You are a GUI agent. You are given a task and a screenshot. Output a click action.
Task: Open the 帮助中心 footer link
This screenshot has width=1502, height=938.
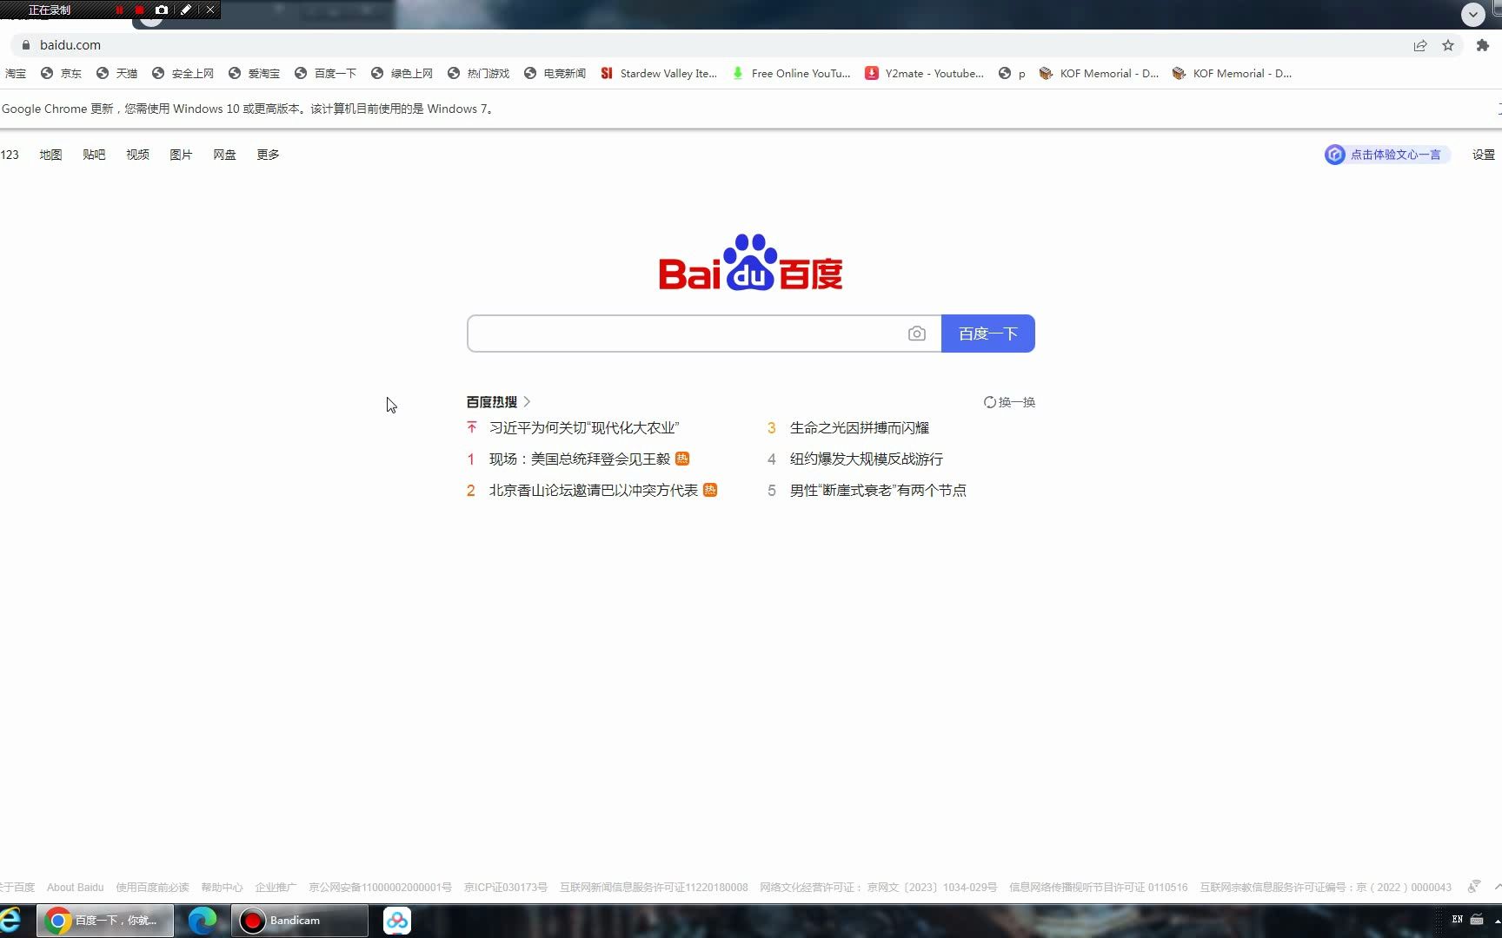tap(222, 888)
